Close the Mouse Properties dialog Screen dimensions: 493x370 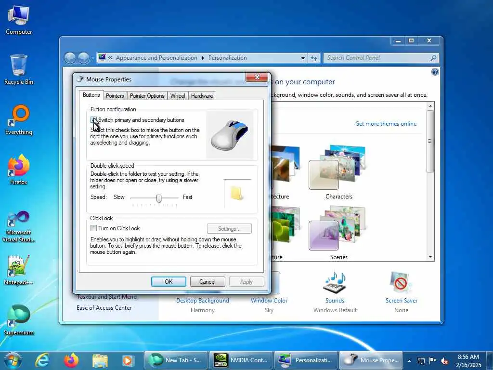257,77
